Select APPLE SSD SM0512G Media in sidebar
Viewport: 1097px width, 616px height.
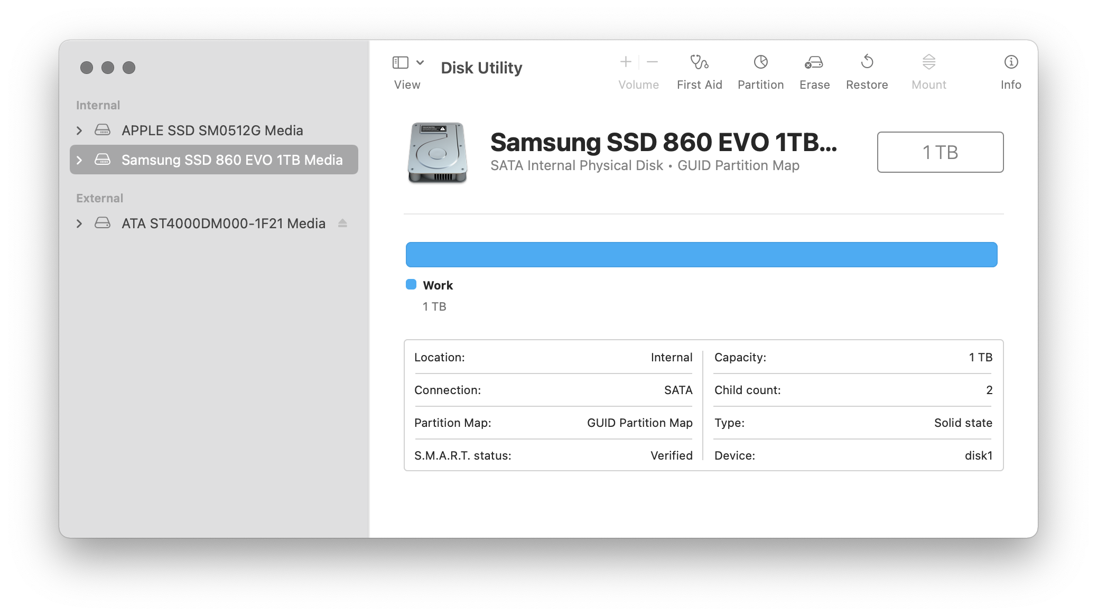(212, 130)
